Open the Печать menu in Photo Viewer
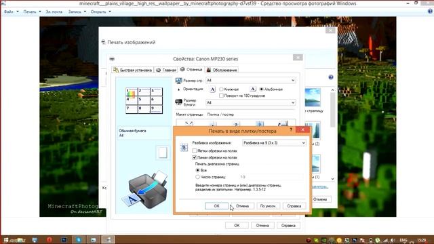This screenshot has width=434, height=244. tap(32, 12)
